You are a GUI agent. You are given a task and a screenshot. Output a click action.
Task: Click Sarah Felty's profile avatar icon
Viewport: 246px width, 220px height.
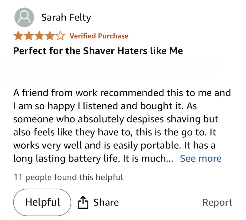tap(24, 17)
